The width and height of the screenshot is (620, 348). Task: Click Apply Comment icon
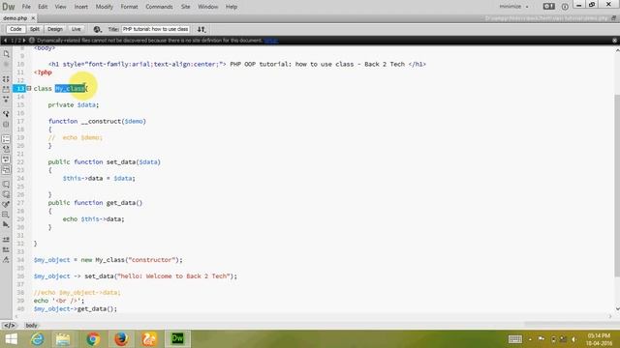(x=6, y=185)
